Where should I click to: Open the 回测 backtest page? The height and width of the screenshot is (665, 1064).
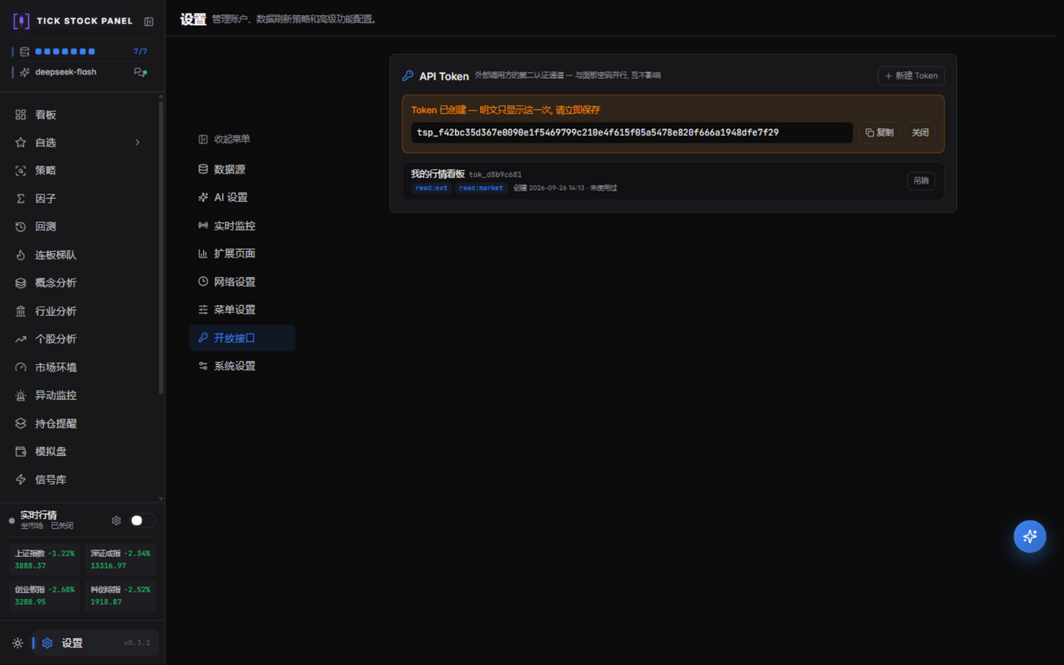(79, 227)
